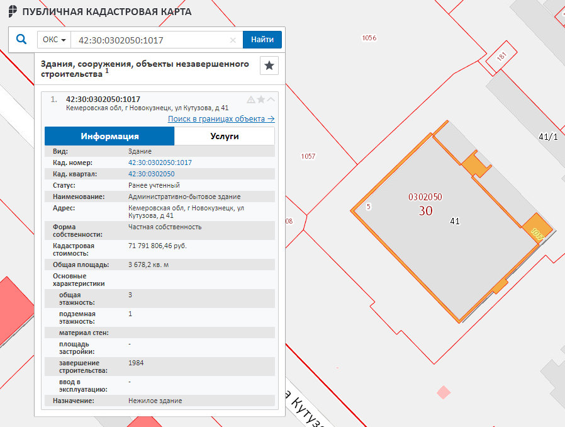The image size is (565, 427).
Task: Click the Найти search button
Action: click(262, 40)
